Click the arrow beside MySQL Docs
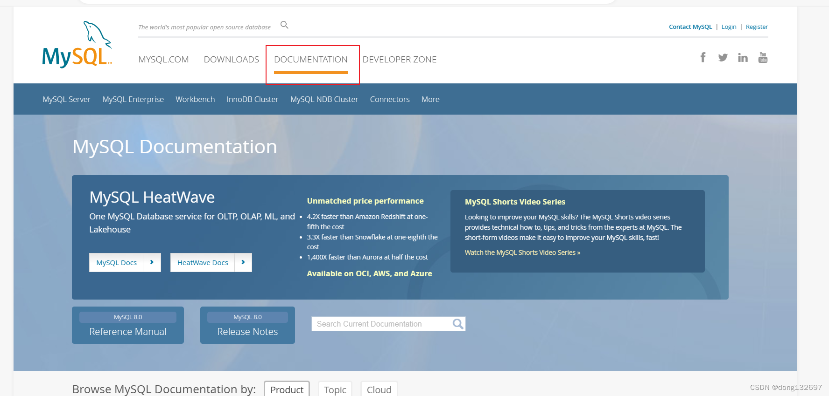Image resolution: width=829 pixels, height=396 pixels. click(152, 262)
